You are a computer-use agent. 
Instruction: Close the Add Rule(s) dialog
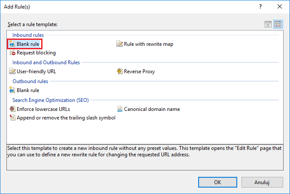click(280, 7)
